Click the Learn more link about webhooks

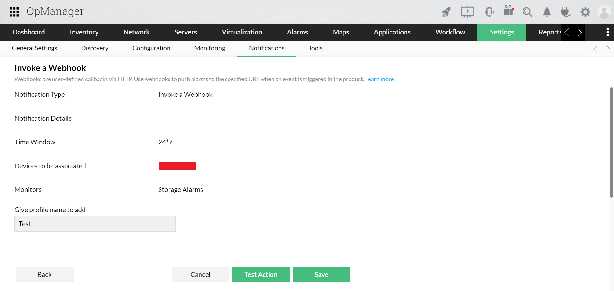click(x=379, y=79)
